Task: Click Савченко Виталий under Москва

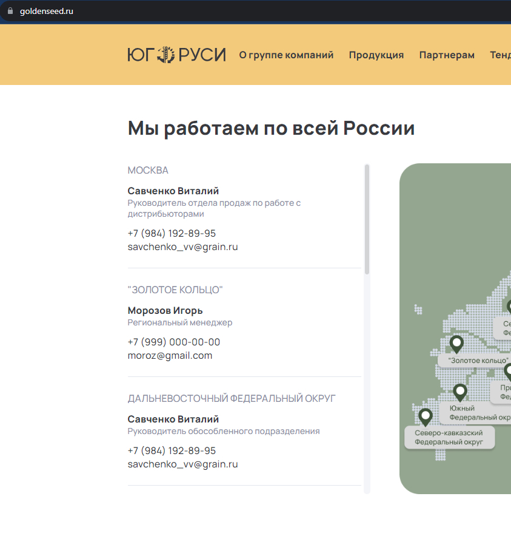Action: (x=173, y=191)
